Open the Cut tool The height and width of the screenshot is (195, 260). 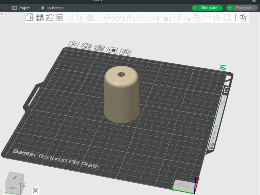click(x=147, y=18)
